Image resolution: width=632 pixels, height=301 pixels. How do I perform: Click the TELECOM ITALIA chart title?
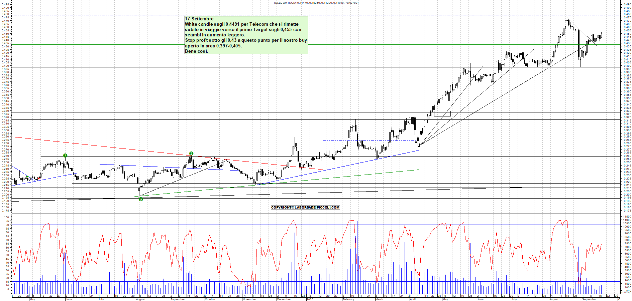316,3
